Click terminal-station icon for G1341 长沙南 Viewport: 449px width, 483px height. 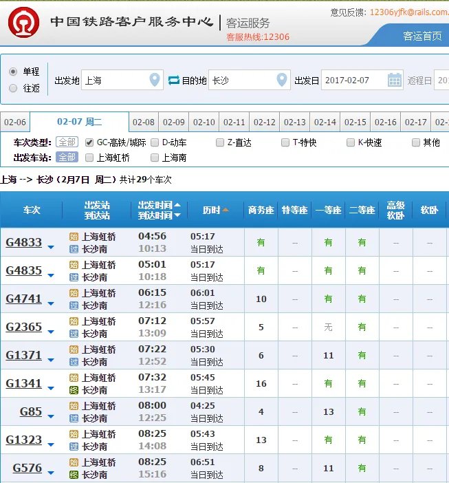click(74, 390)
